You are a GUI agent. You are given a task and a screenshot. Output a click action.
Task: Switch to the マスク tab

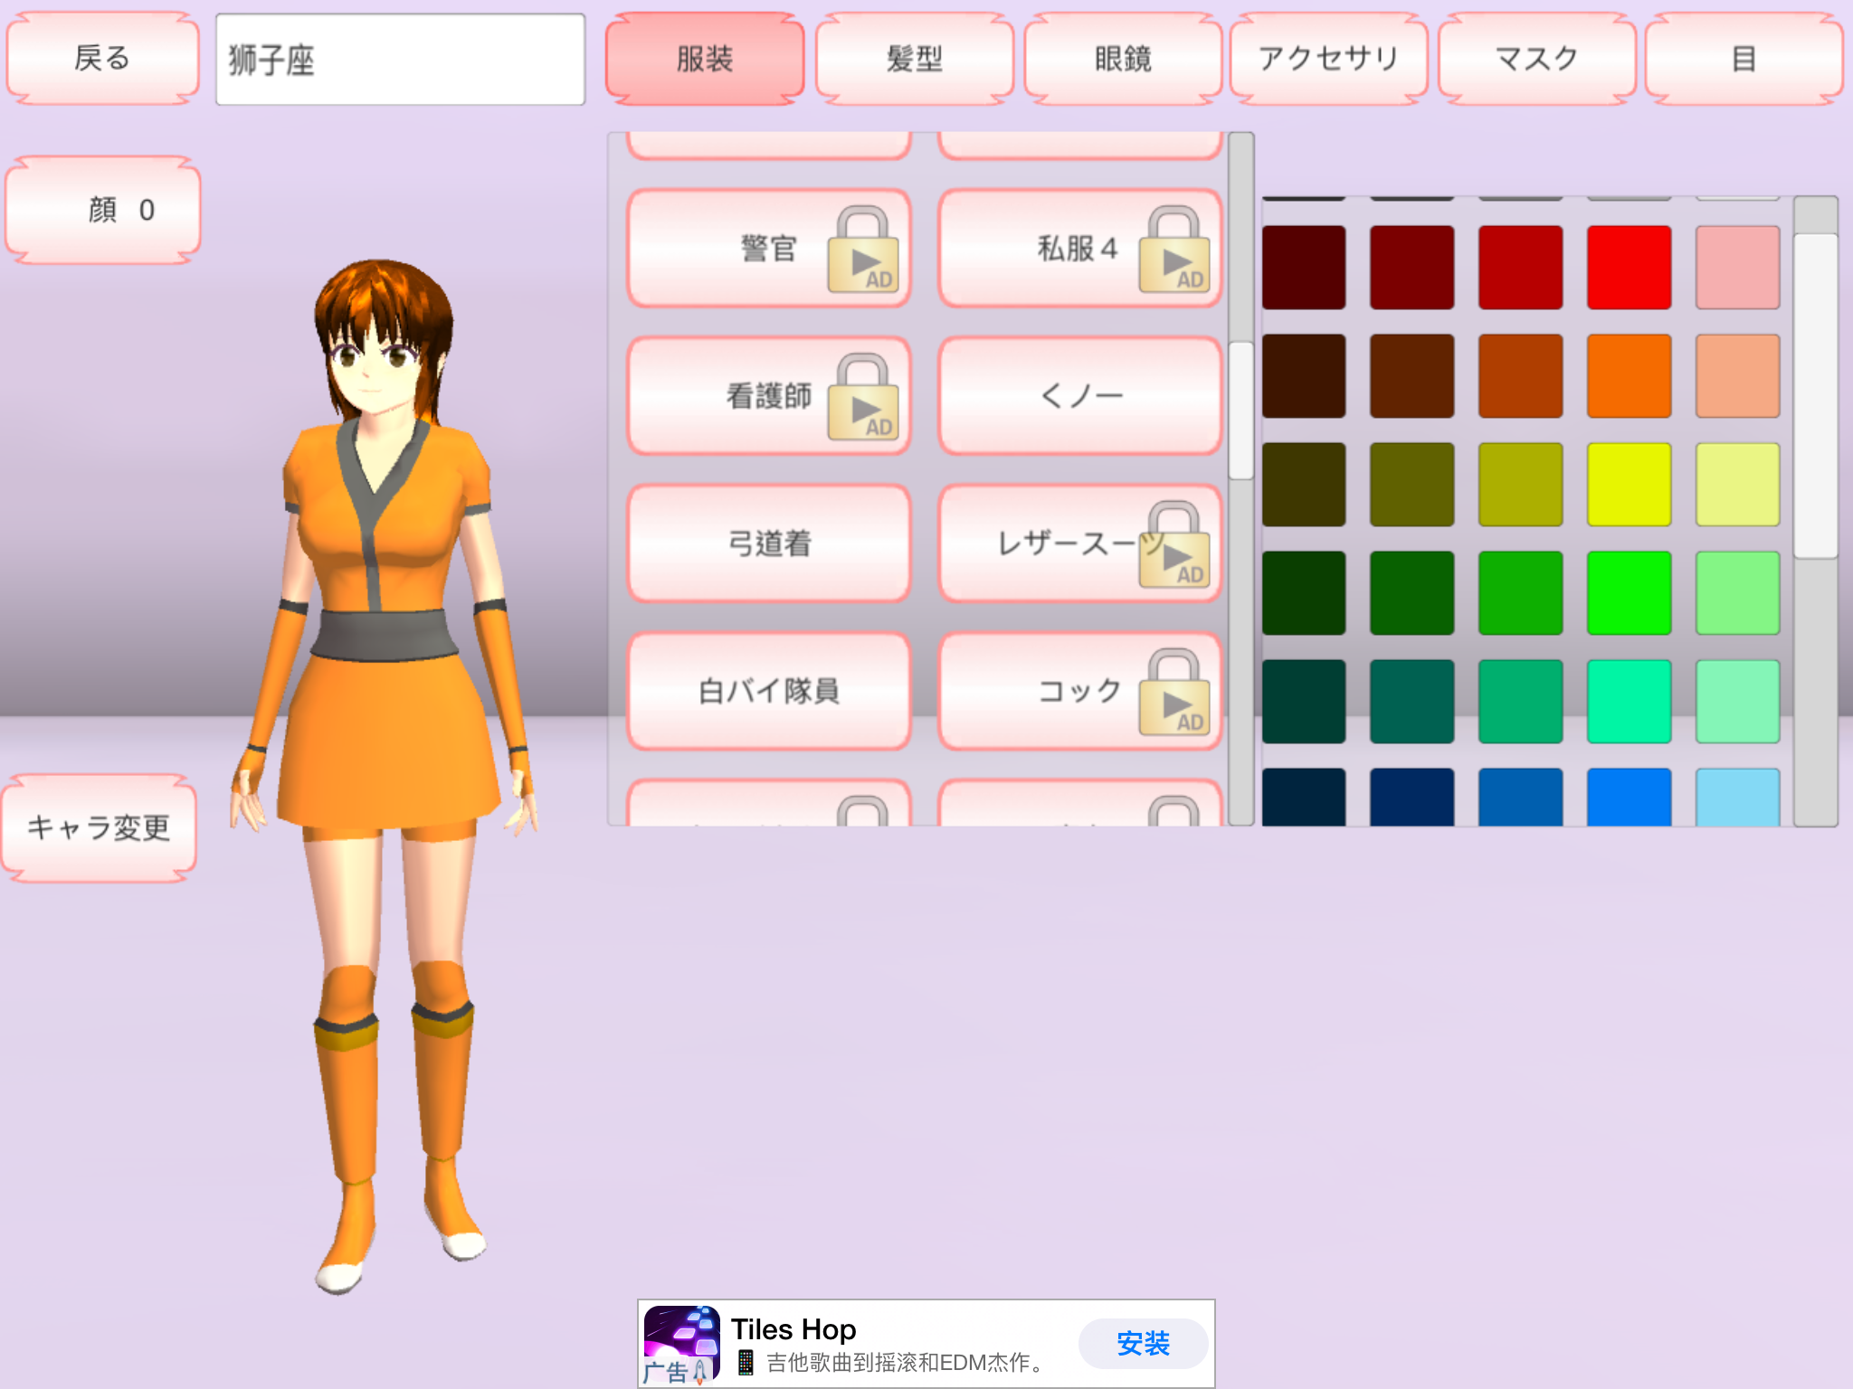click(x=1536, y=60)
